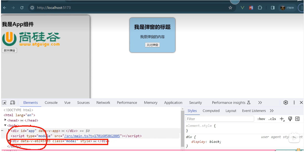Open the Console panel
The image size is (308, 155).
pos(51,103)
